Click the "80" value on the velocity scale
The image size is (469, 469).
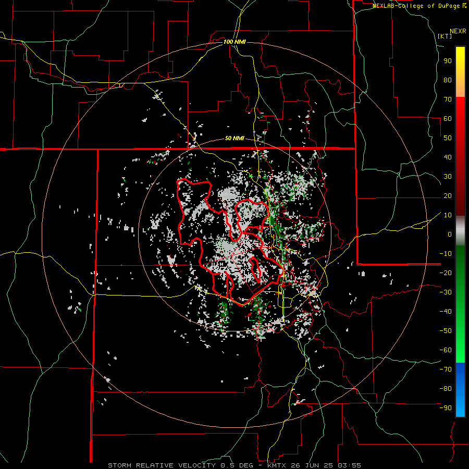[448, 80]
